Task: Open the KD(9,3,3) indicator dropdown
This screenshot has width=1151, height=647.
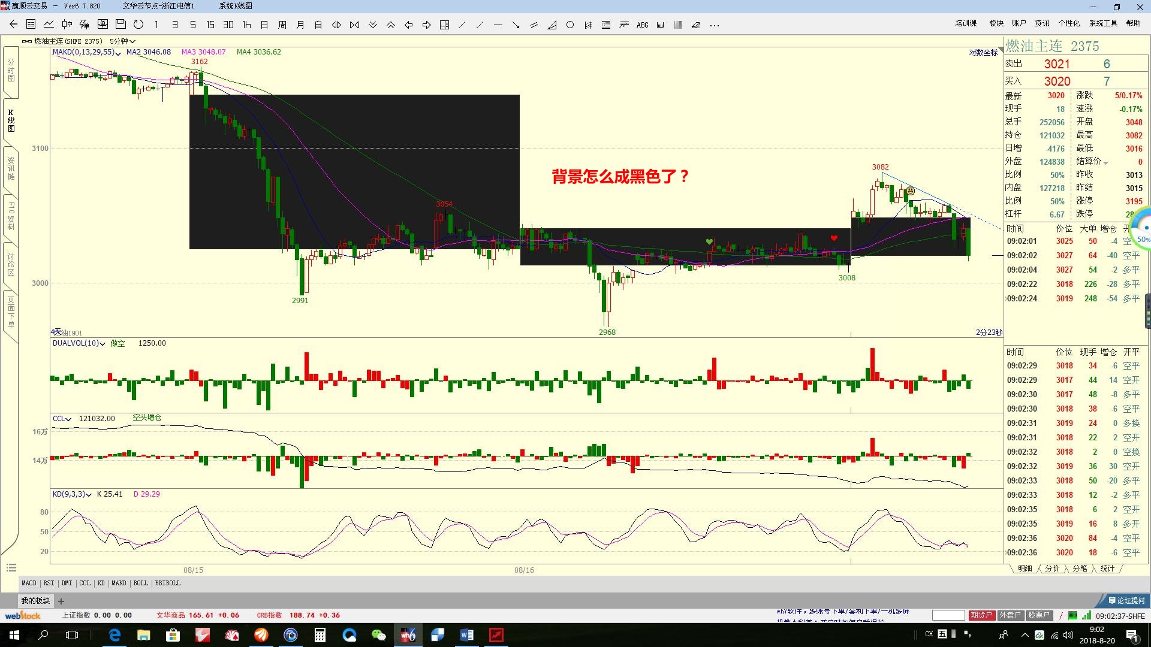Action: point(89,495)
